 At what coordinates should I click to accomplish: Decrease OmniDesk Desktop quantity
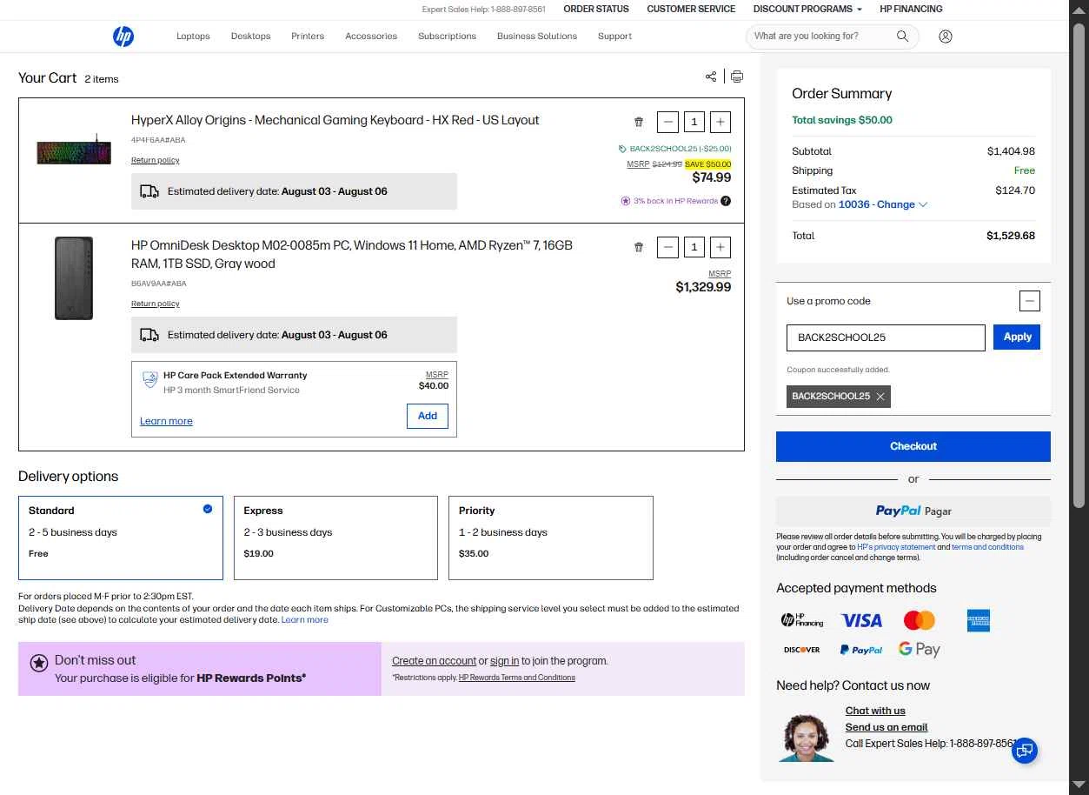(x=667, y=248)
